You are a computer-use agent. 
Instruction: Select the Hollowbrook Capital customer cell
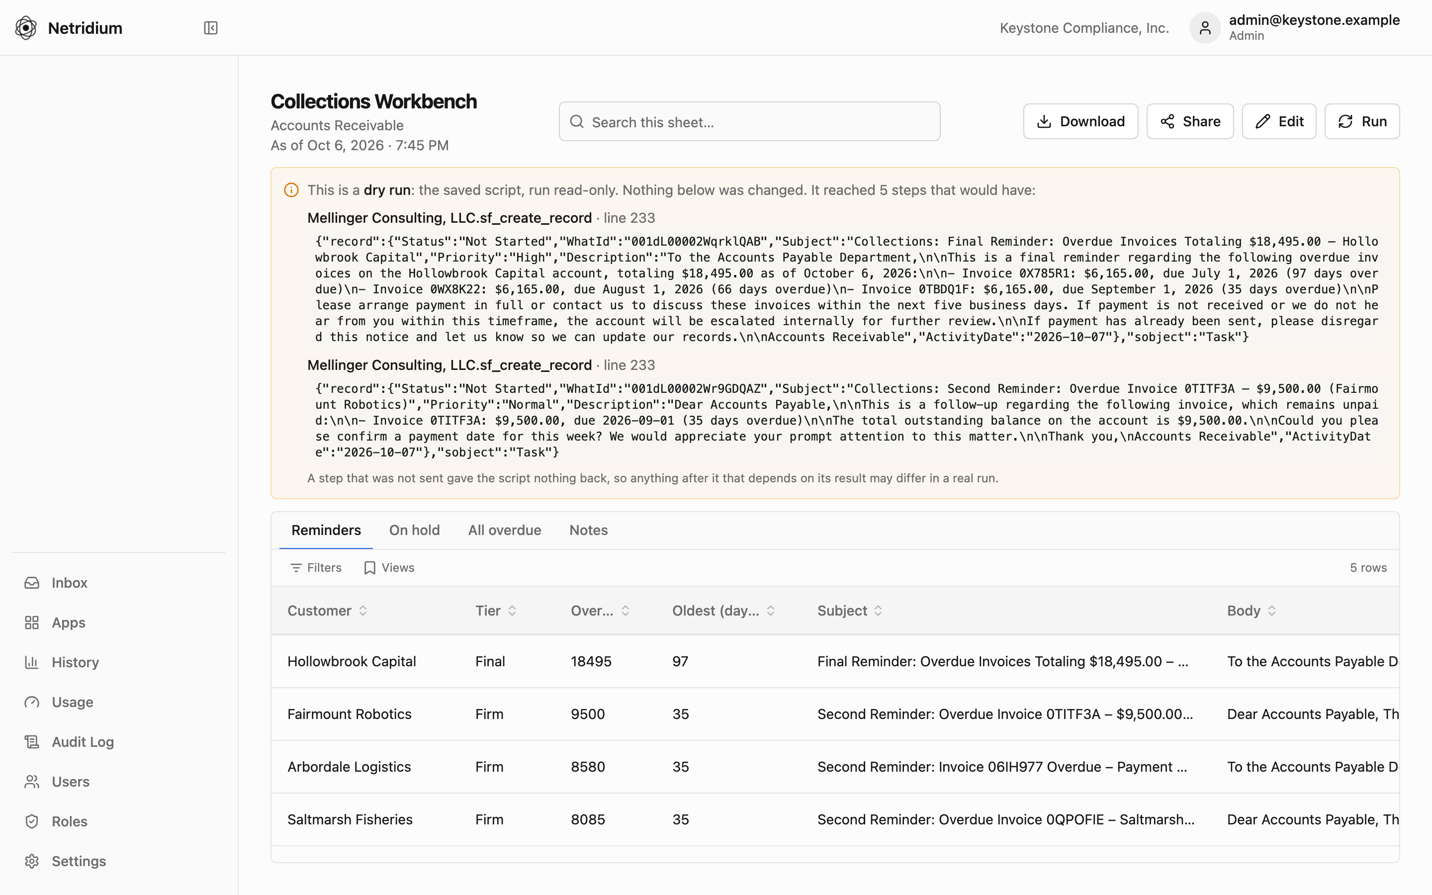click(352, 662)
